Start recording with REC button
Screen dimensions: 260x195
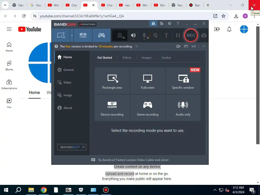(x=191, y=35)
